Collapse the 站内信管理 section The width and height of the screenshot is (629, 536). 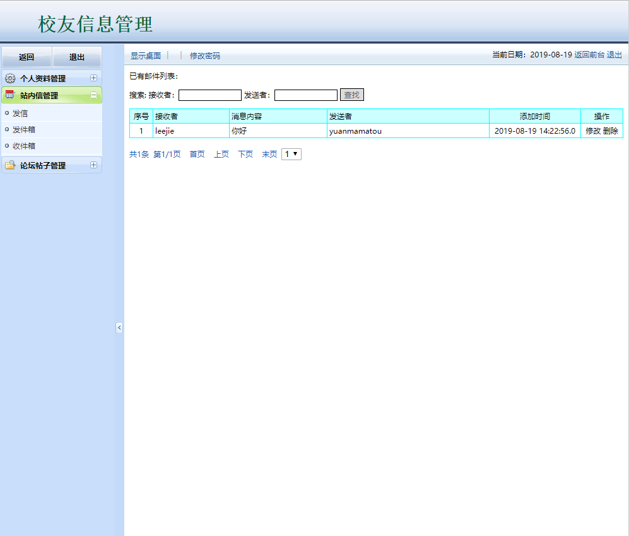tap(95, 95)
